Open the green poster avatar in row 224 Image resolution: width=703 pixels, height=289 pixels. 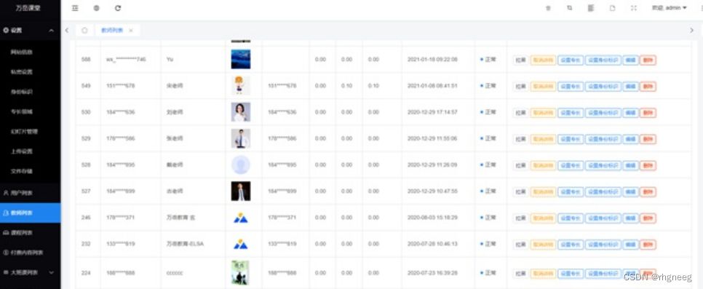[240, 272]
